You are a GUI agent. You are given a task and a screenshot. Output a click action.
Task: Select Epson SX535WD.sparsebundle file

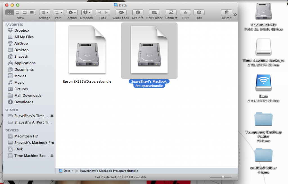[x=87, y=50]
